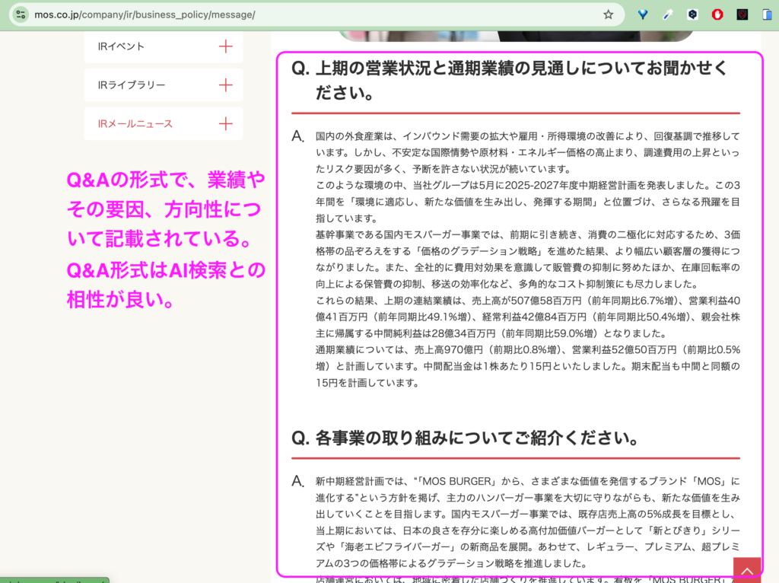This screenshot has width=779, height=583.
Task: Click the site information icon in address bar
Action: click(x=21, y=14)
